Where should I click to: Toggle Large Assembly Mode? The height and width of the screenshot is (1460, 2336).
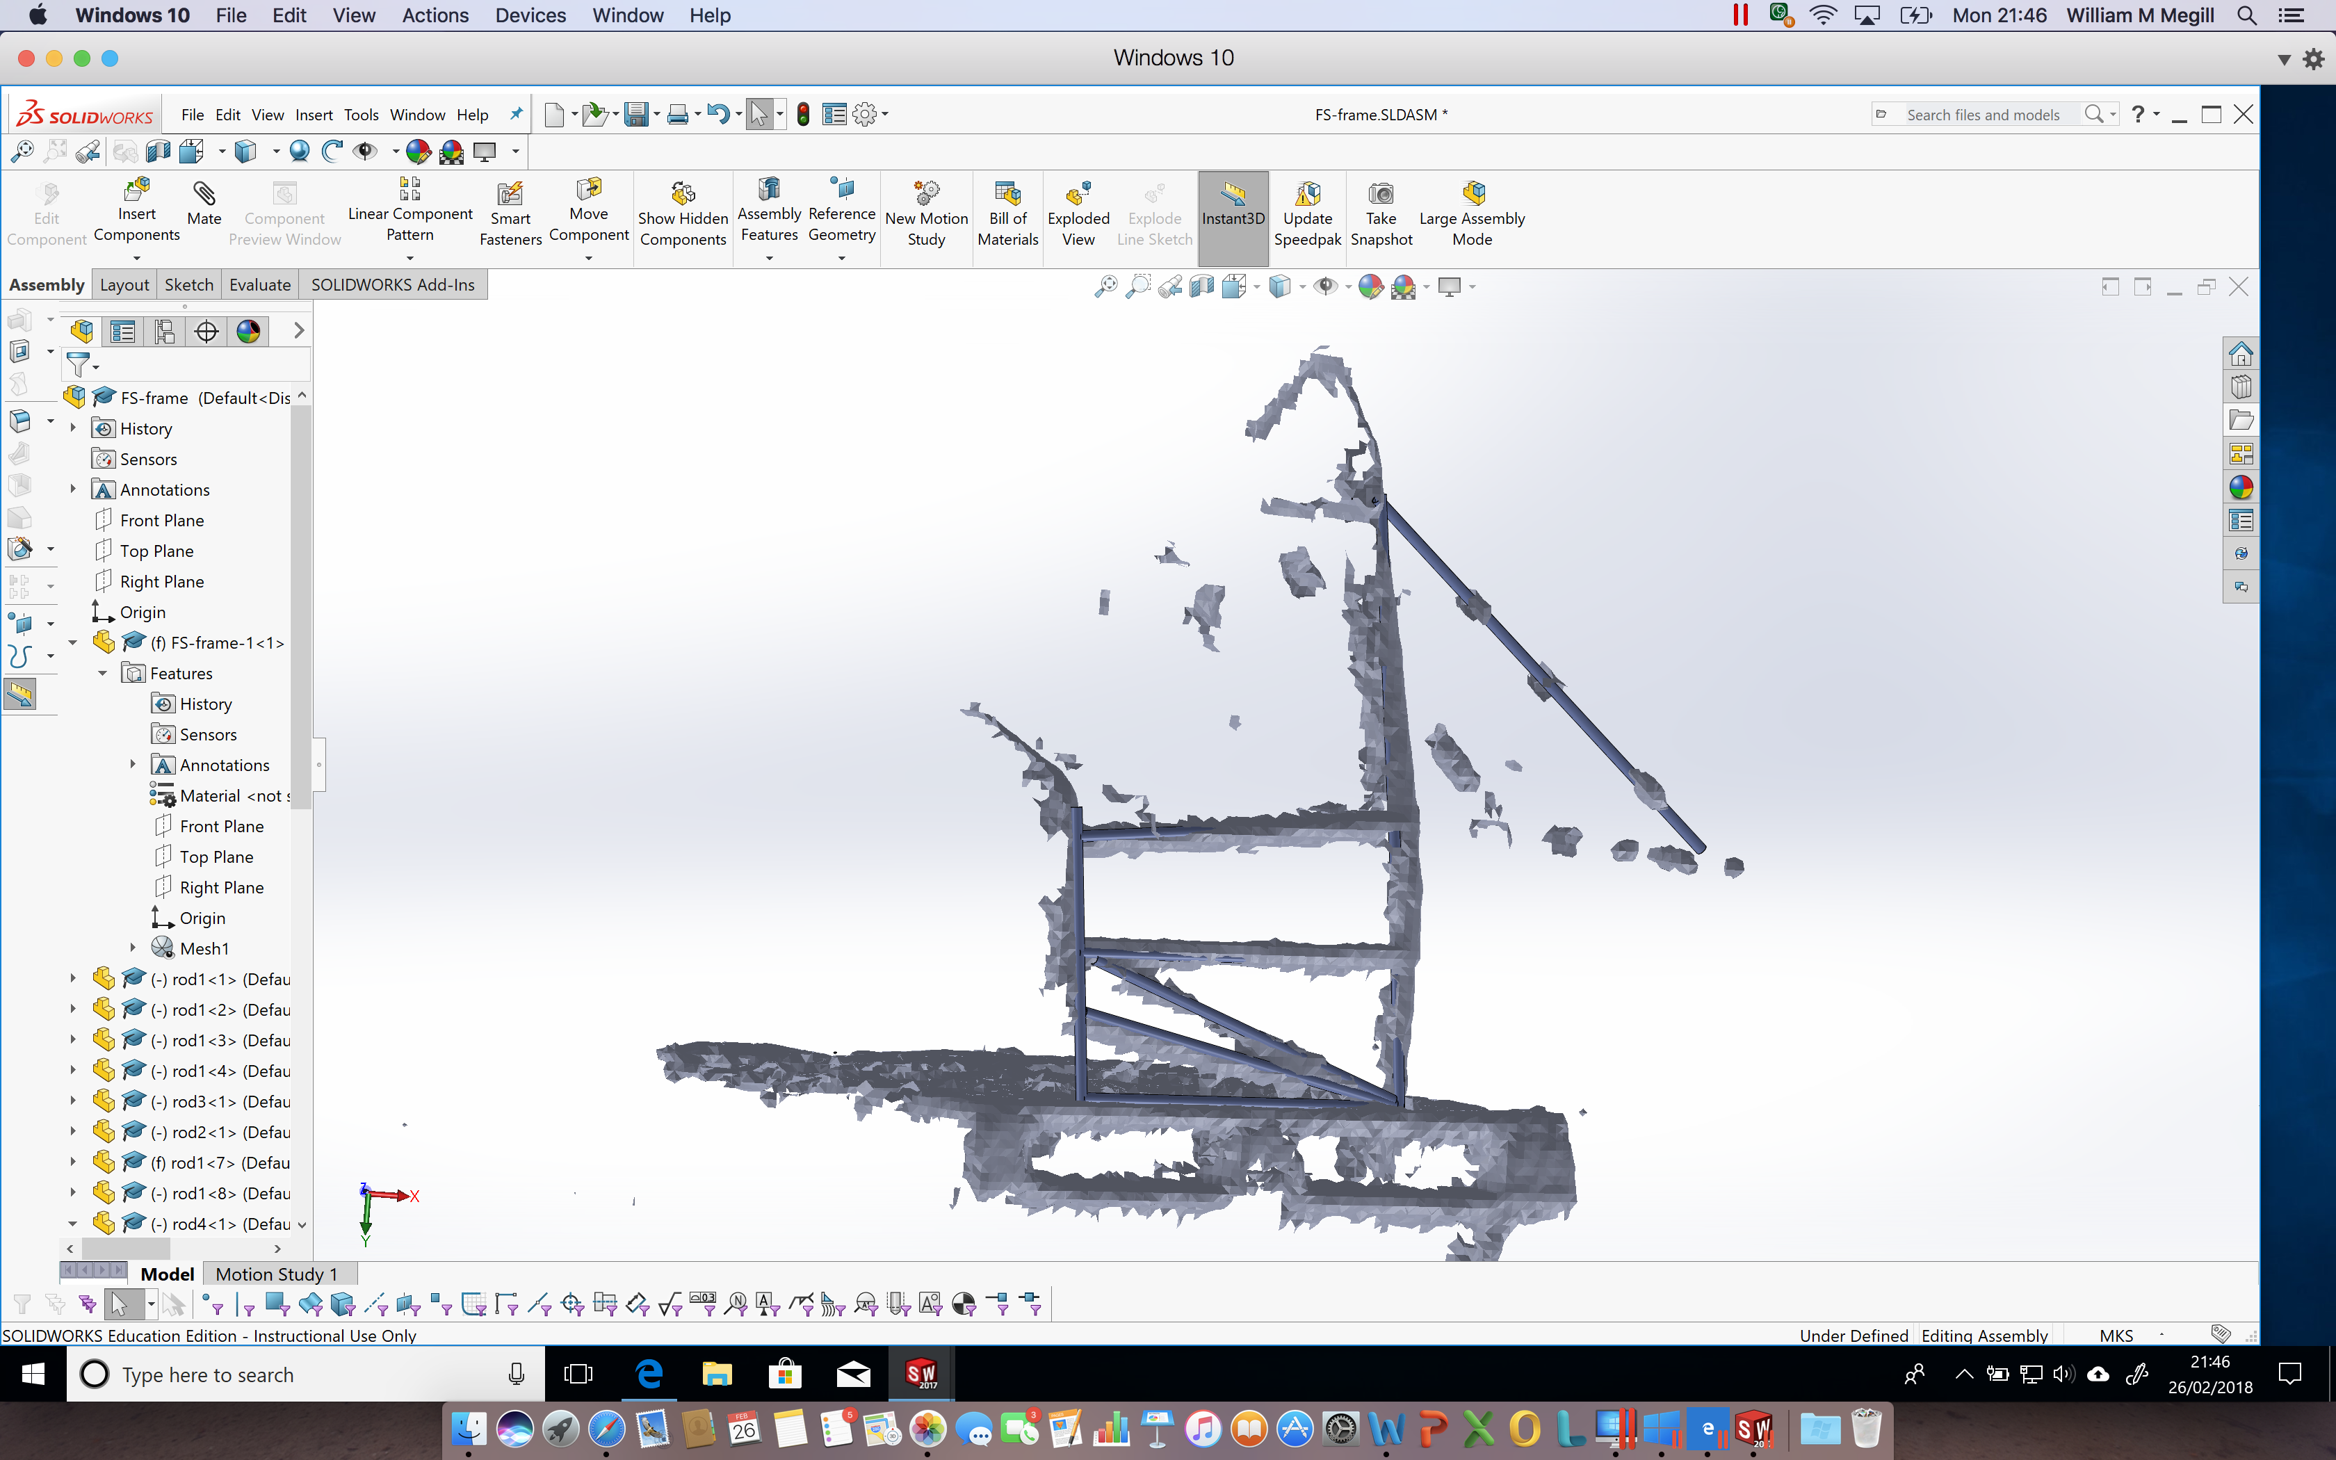point(1471,214)
